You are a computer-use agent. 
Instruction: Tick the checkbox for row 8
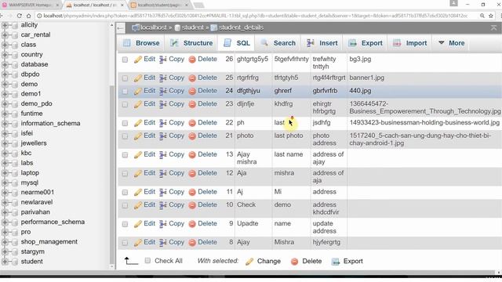tap(125, 243)
